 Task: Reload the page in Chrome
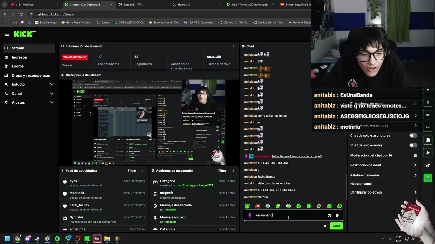(21, 14)
